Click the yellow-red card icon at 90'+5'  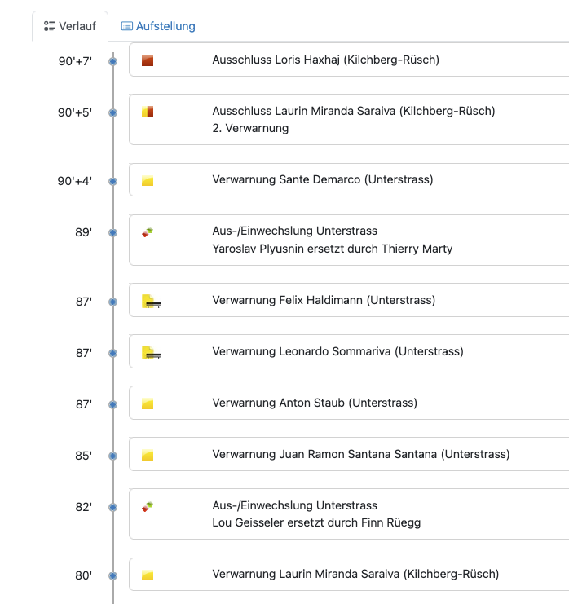click(x=148, y=112)
